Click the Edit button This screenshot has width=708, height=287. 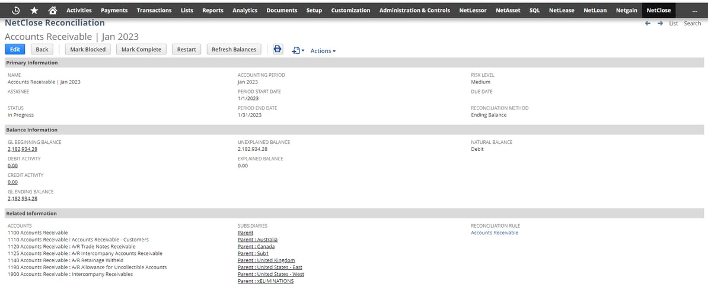click(x=15, y=50)
